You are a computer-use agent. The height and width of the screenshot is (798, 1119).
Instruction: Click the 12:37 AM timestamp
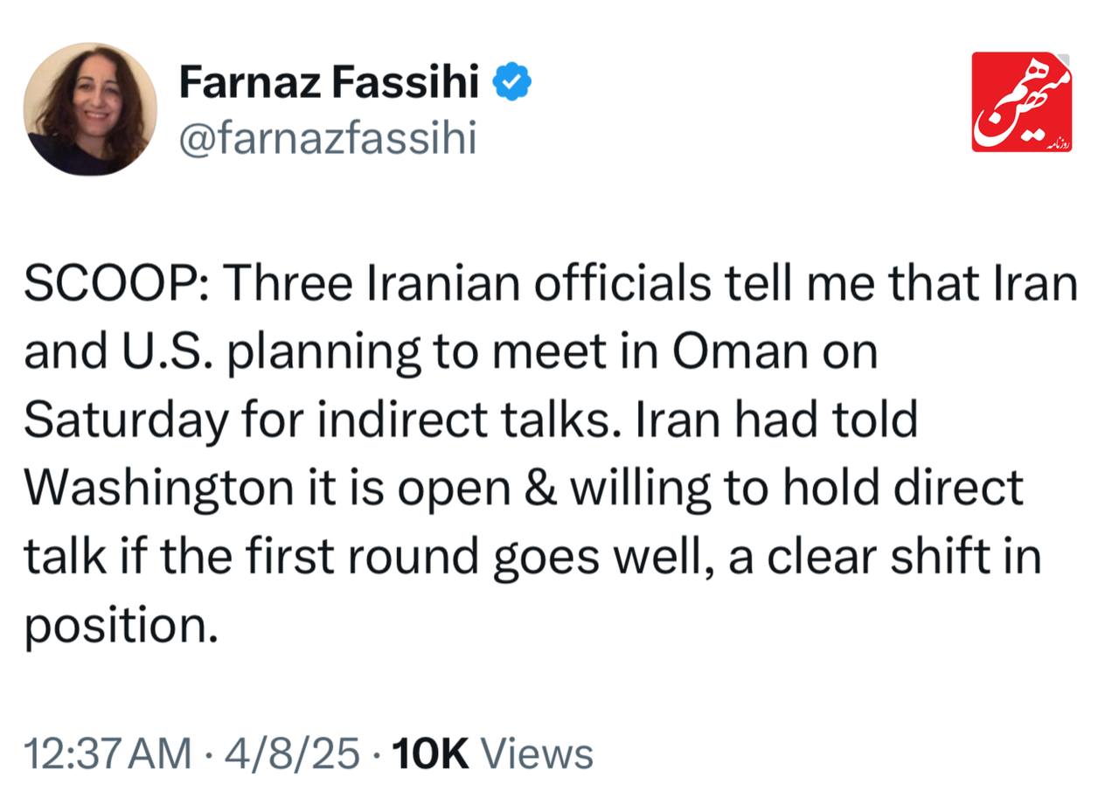point(107,753)
